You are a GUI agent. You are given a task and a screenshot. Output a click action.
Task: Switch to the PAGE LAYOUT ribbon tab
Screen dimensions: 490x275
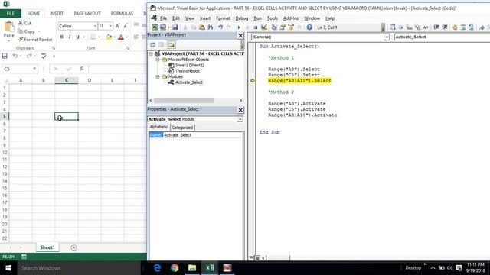click(x=87, y=14)
